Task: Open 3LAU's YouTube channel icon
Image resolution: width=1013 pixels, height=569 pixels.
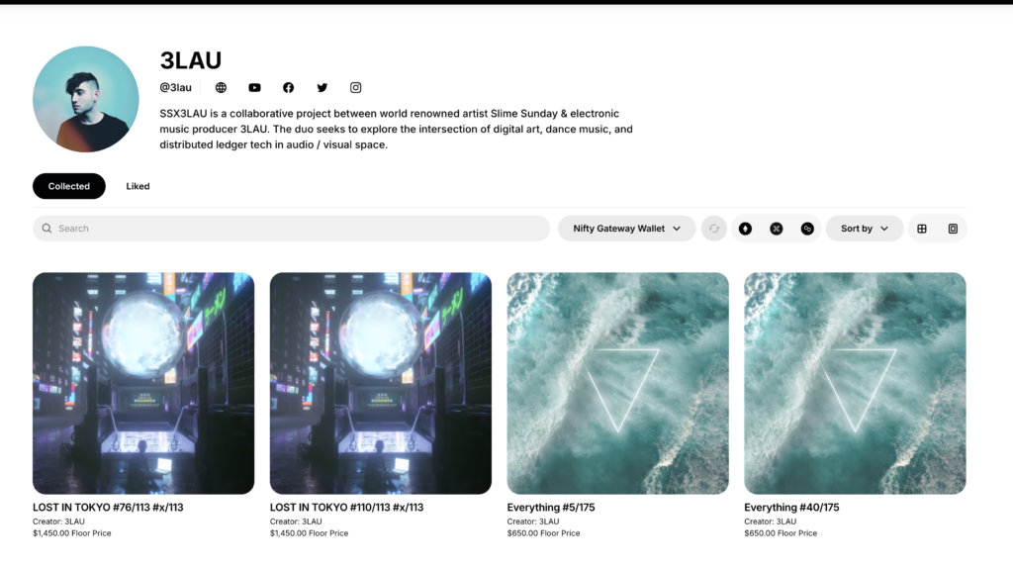Action: pos(254,87)
